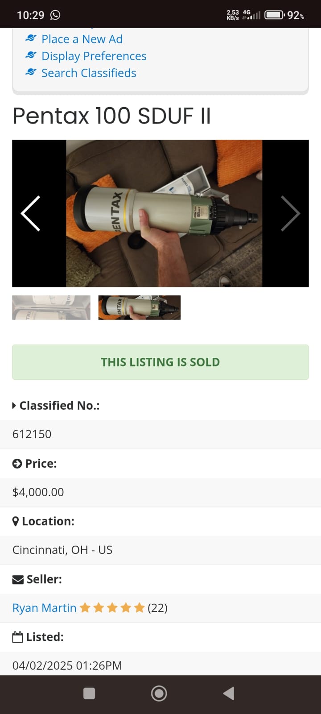Select the second Pentax telescope thumbnail

[x=139, y=307]
